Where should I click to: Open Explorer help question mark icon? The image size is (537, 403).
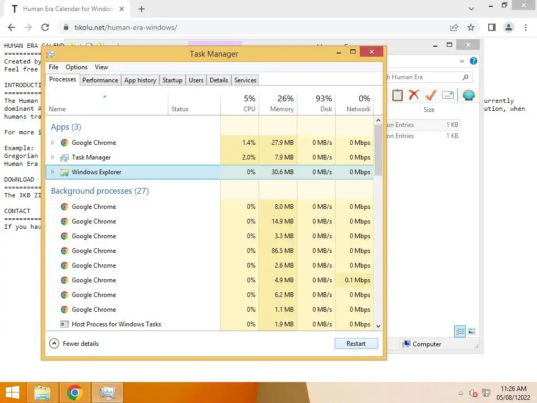[474, 61]
